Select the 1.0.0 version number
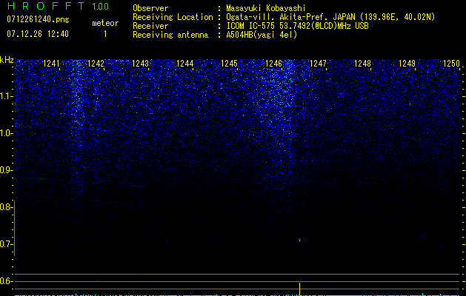 coord(100,7)
